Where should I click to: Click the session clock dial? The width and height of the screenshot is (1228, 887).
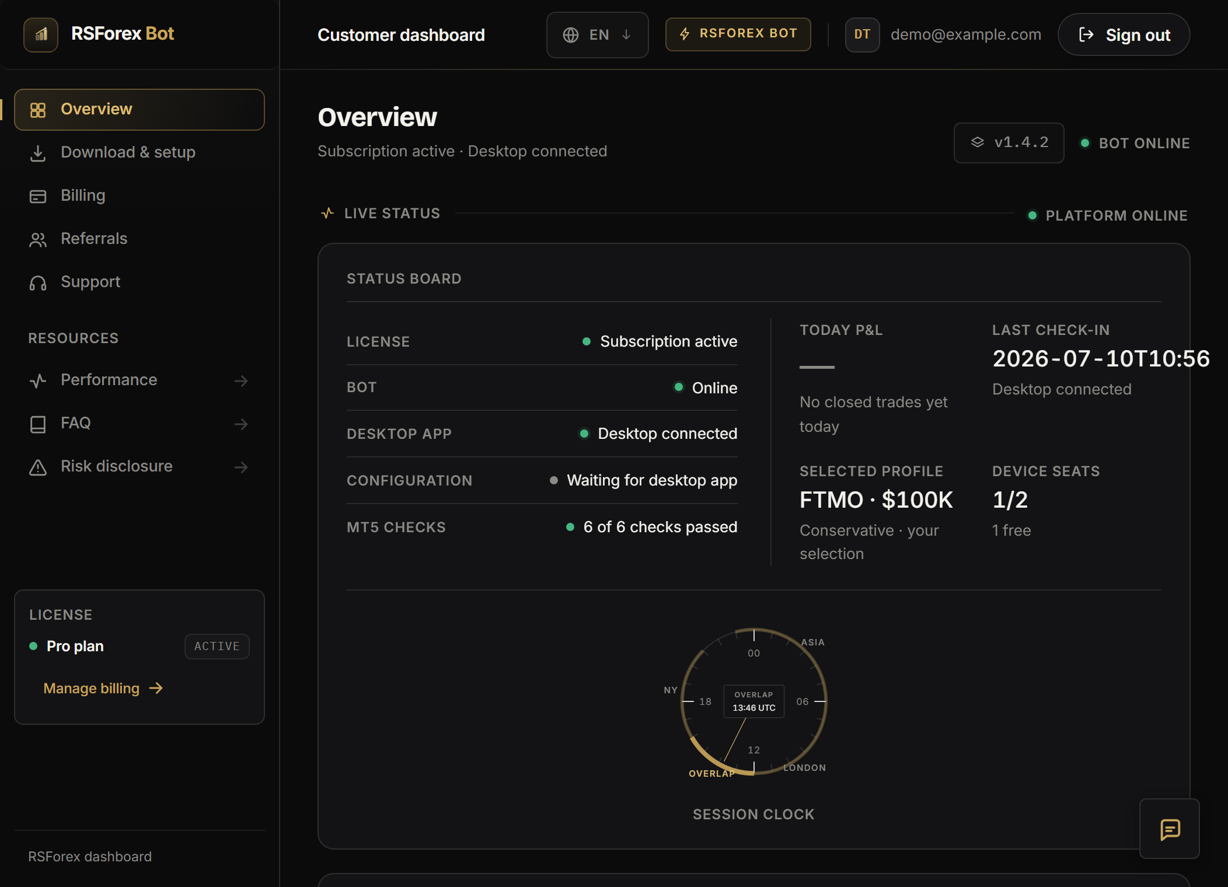pos(753,701)
